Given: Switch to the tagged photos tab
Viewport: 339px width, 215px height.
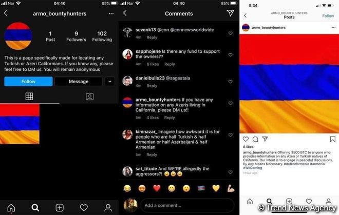Looking at the screenshot, I should click(90, 96).
